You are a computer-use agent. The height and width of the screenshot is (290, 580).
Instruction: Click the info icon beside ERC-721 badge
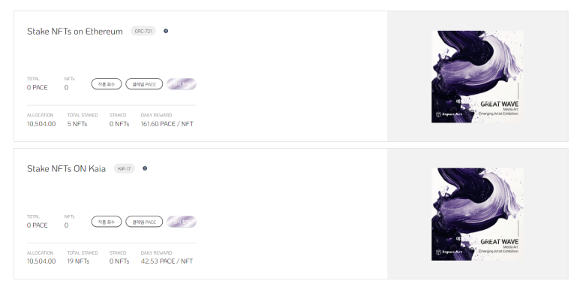(x=166, y=31)
